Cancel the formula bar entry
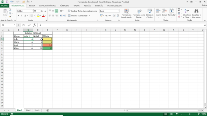This screenshot has height=116, width=207. 24,25
